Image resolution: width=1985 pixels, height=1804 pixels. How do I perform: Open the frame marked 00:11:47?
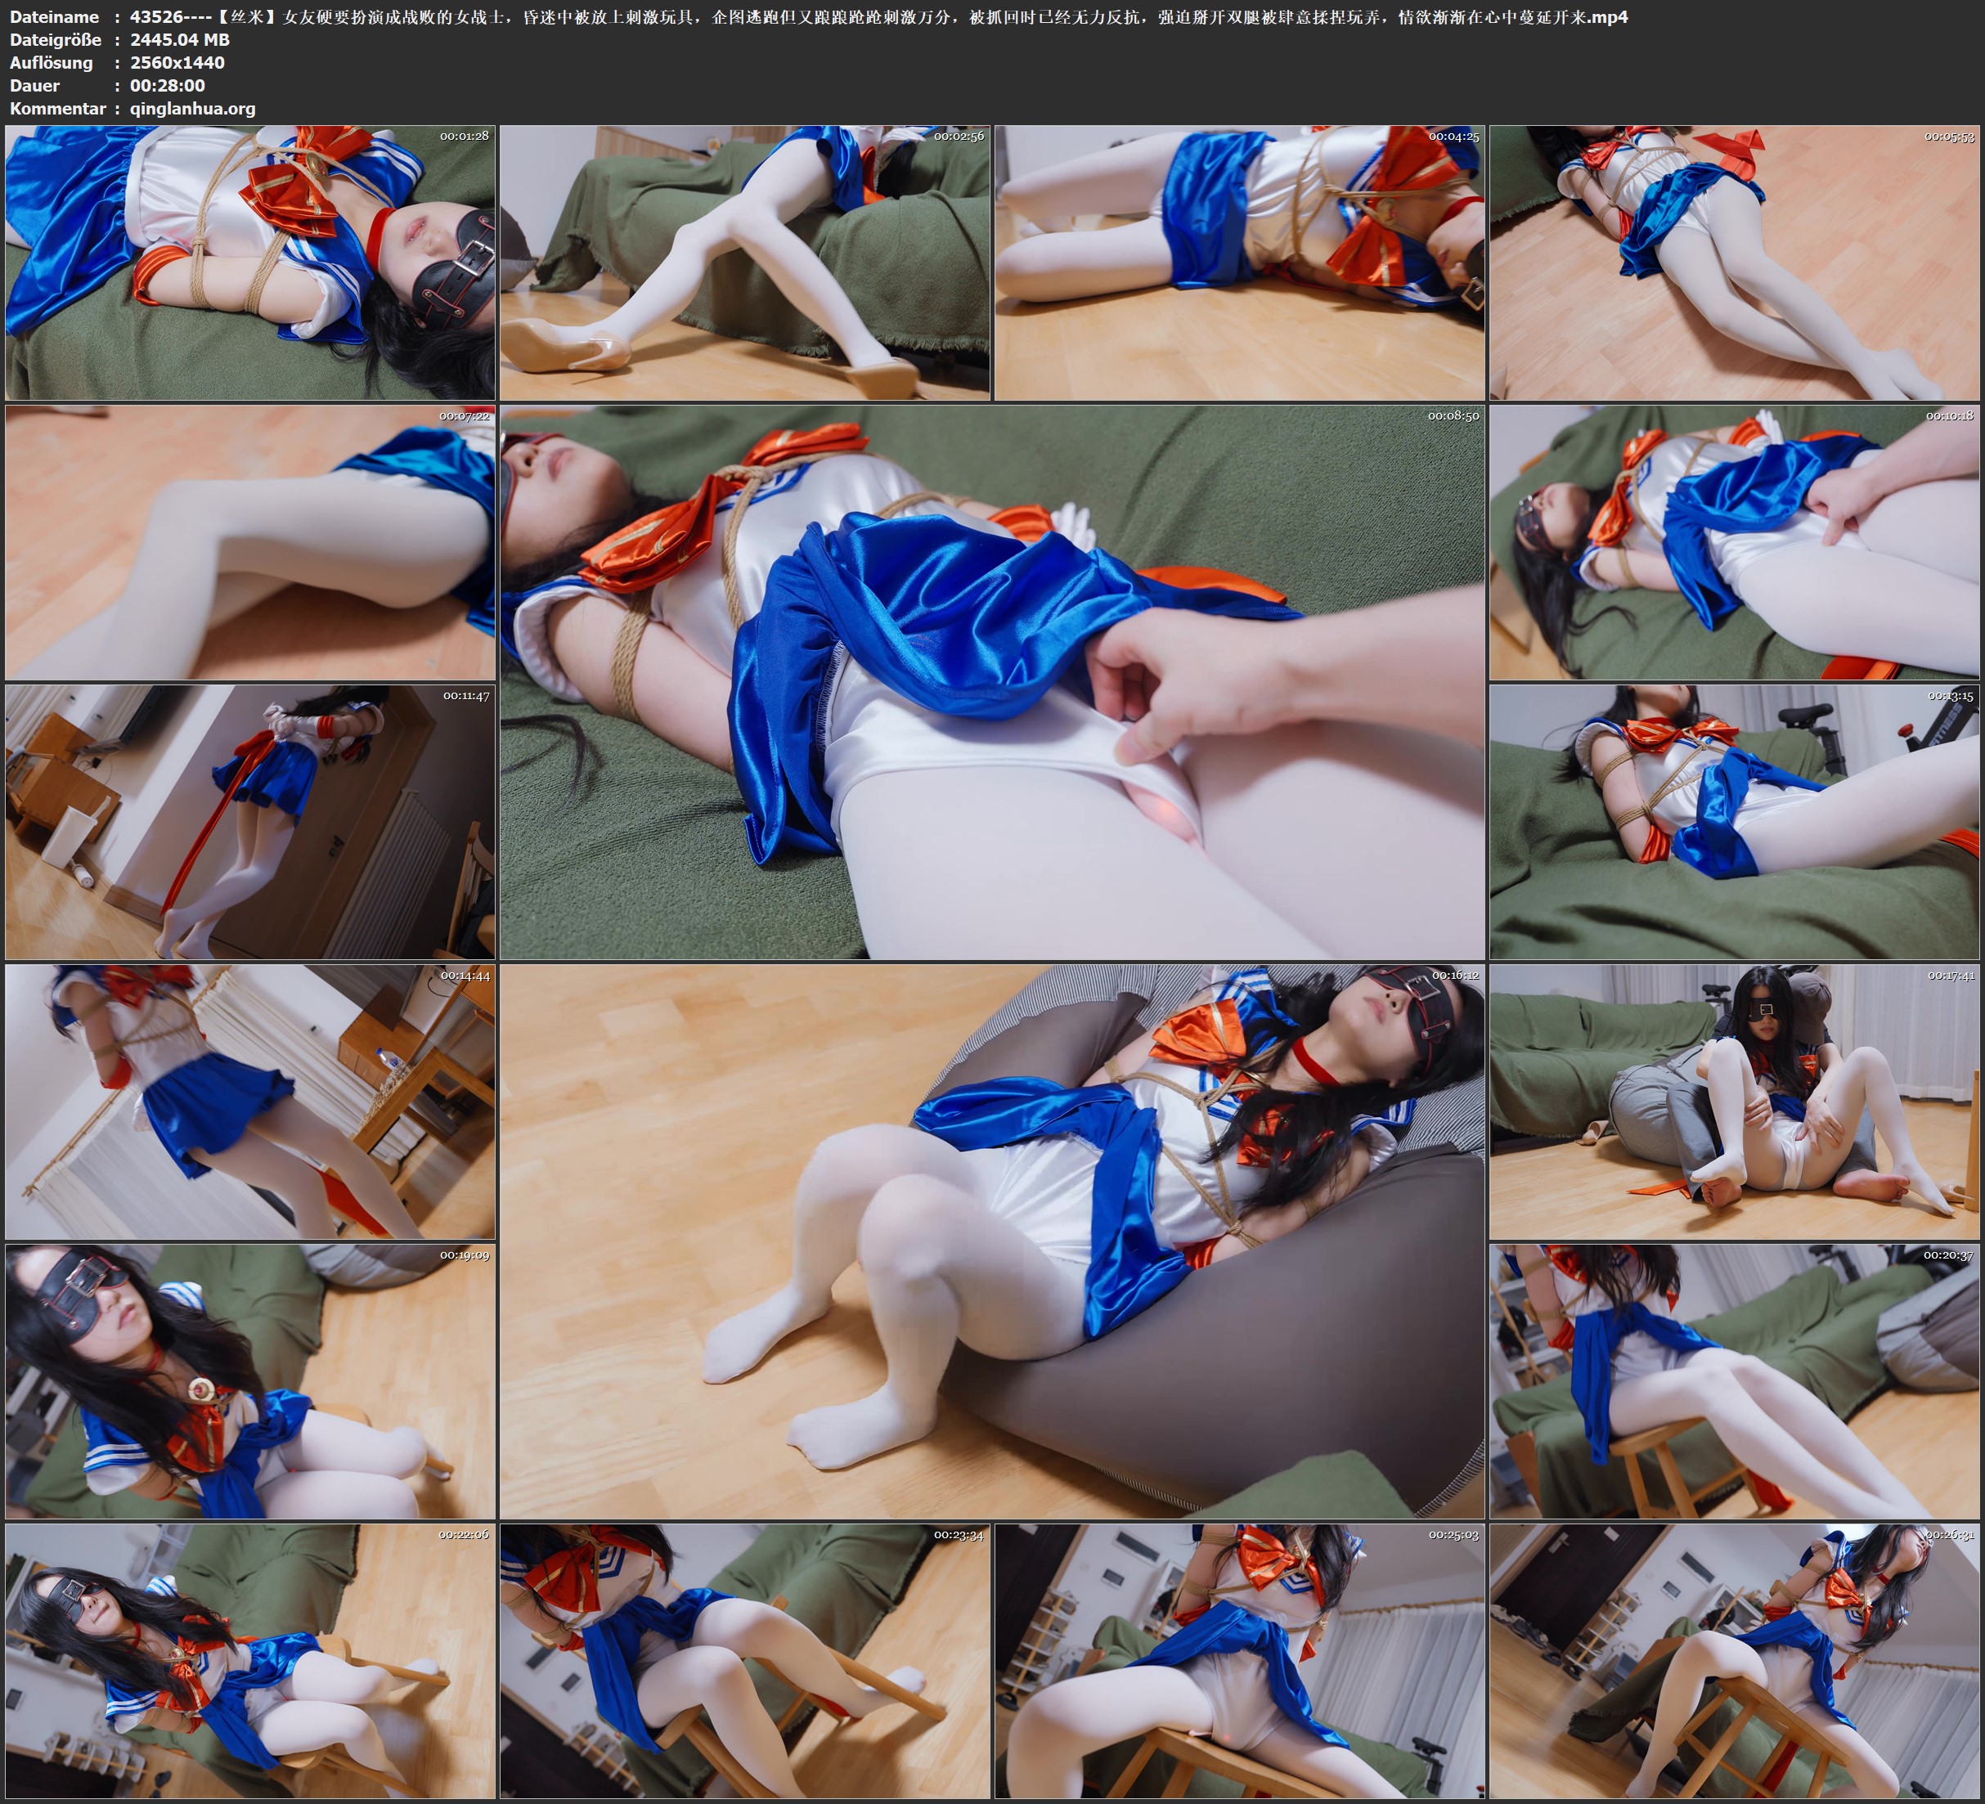pos(250,821)
